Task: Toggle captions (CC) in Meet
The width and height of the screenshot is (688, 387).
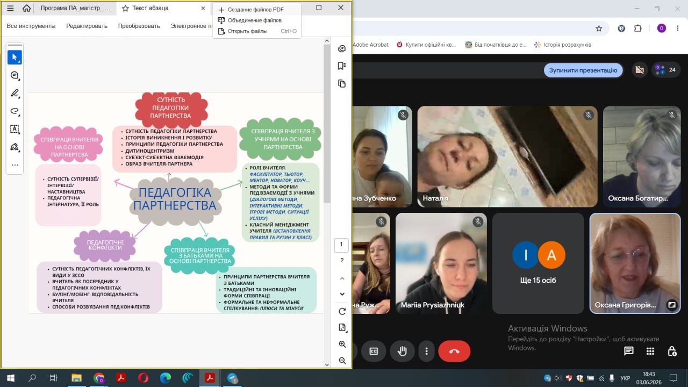Action: (x=374, y=352)
